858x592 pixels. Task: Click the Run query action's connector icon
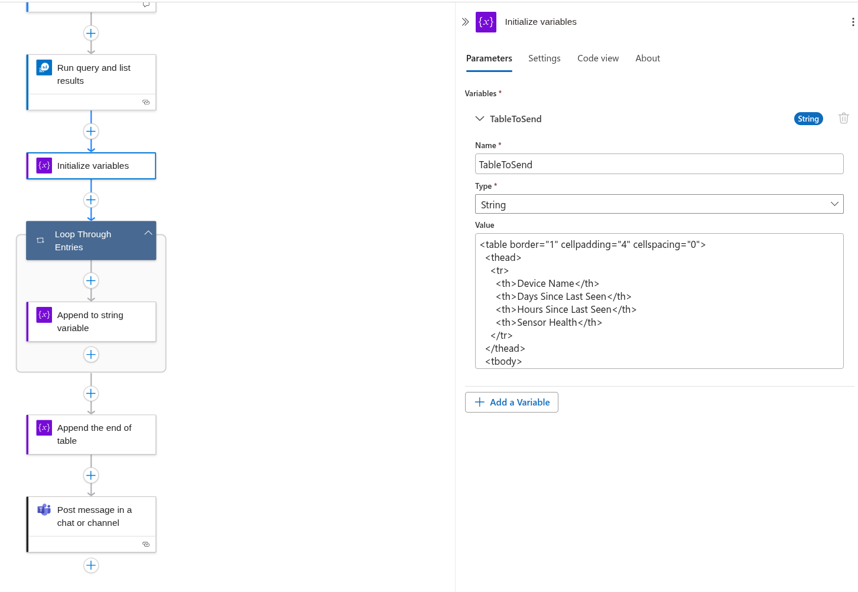44,68
